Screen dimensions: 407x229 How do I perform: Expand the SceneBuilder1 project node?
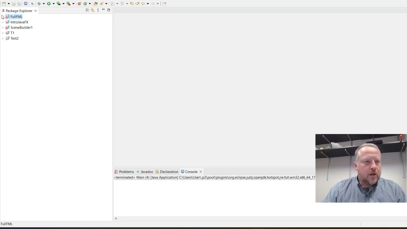coord(3,27)
